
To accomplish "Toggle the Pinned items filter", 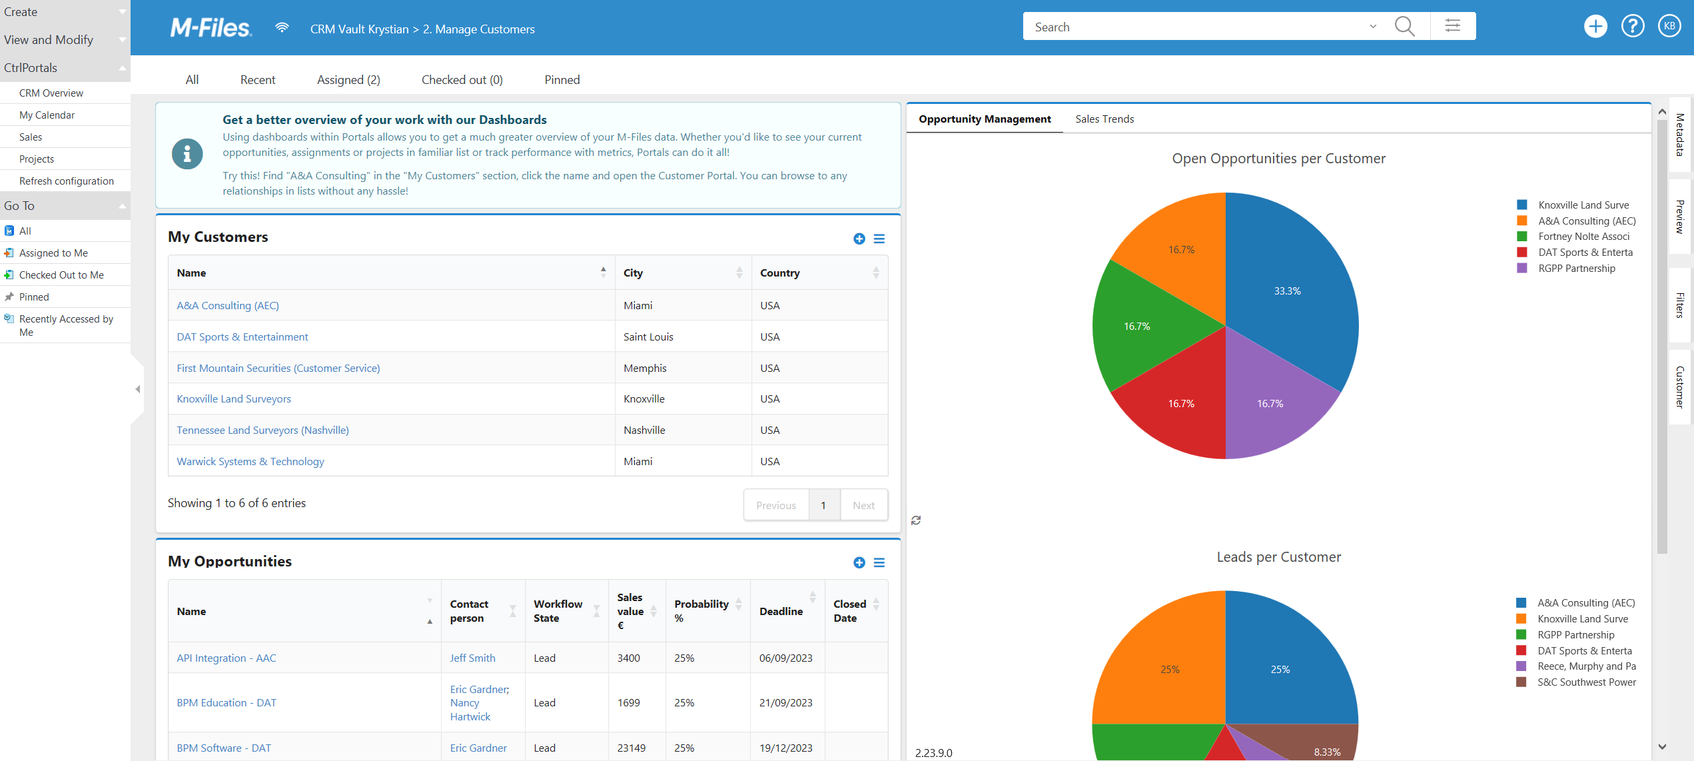I will pyautogui.click(x=561, y=79).
